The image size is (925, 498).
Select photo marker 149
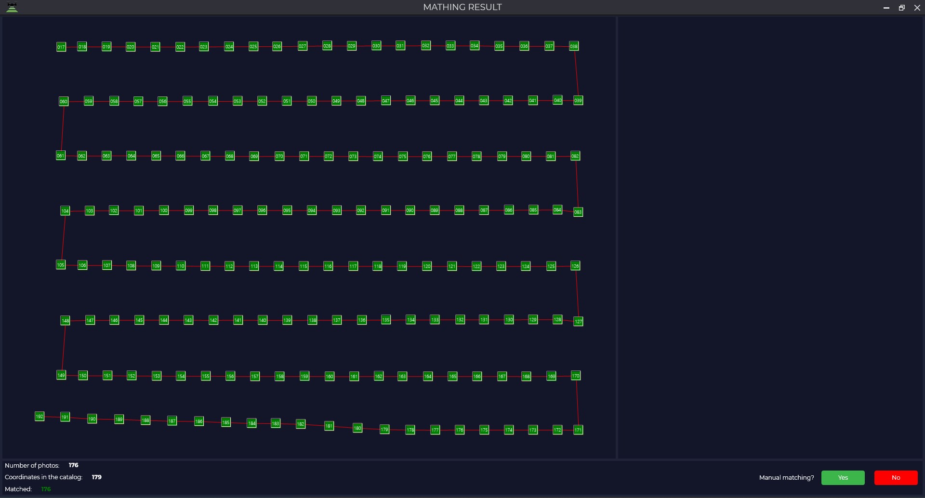pyautogui.click(x=61, y=375)
